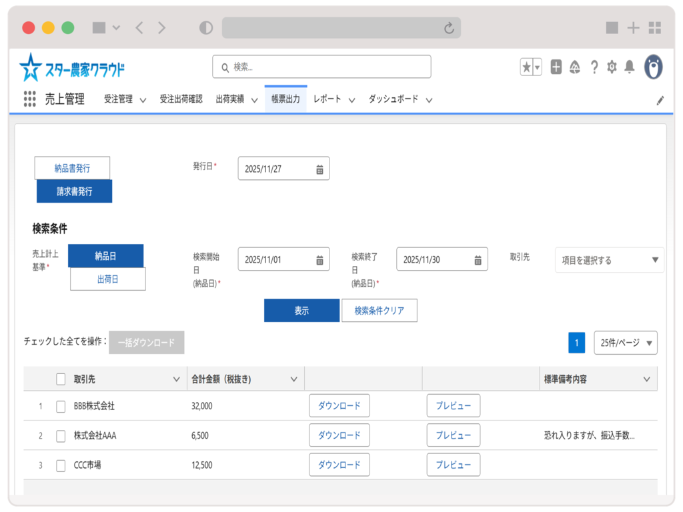Check the box for BBB株式会社 row
The width and height of the screenshot is (683, 512).
coord(61,406)
